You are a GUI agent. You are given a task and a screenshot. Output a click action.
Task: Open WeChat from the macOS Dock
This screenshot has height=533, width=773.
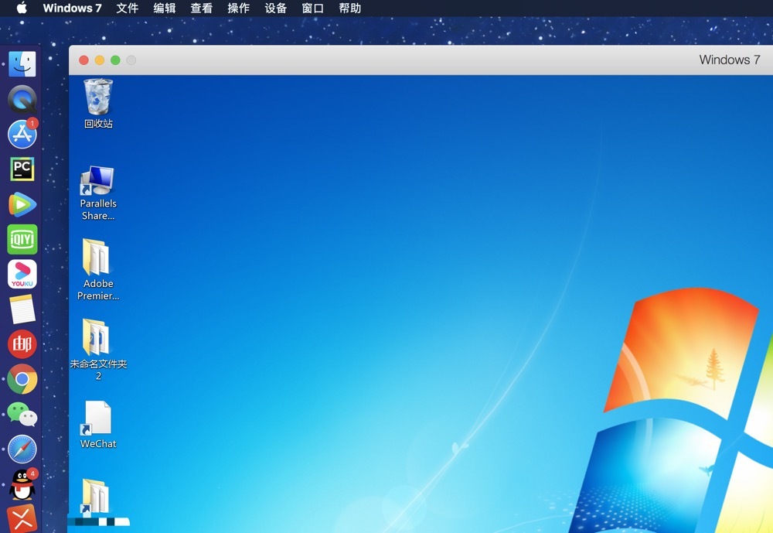pyautogui.click(x=22, y=414)
